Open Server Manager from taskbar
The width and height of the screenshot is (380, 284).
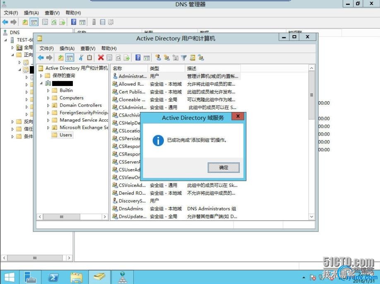pyautogui.click(x=30, y=277)
